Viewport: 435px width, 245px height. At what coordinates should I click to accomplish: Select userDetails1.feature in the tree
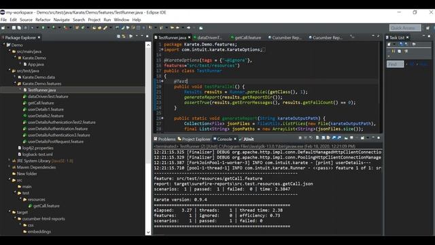click(46, 110)
